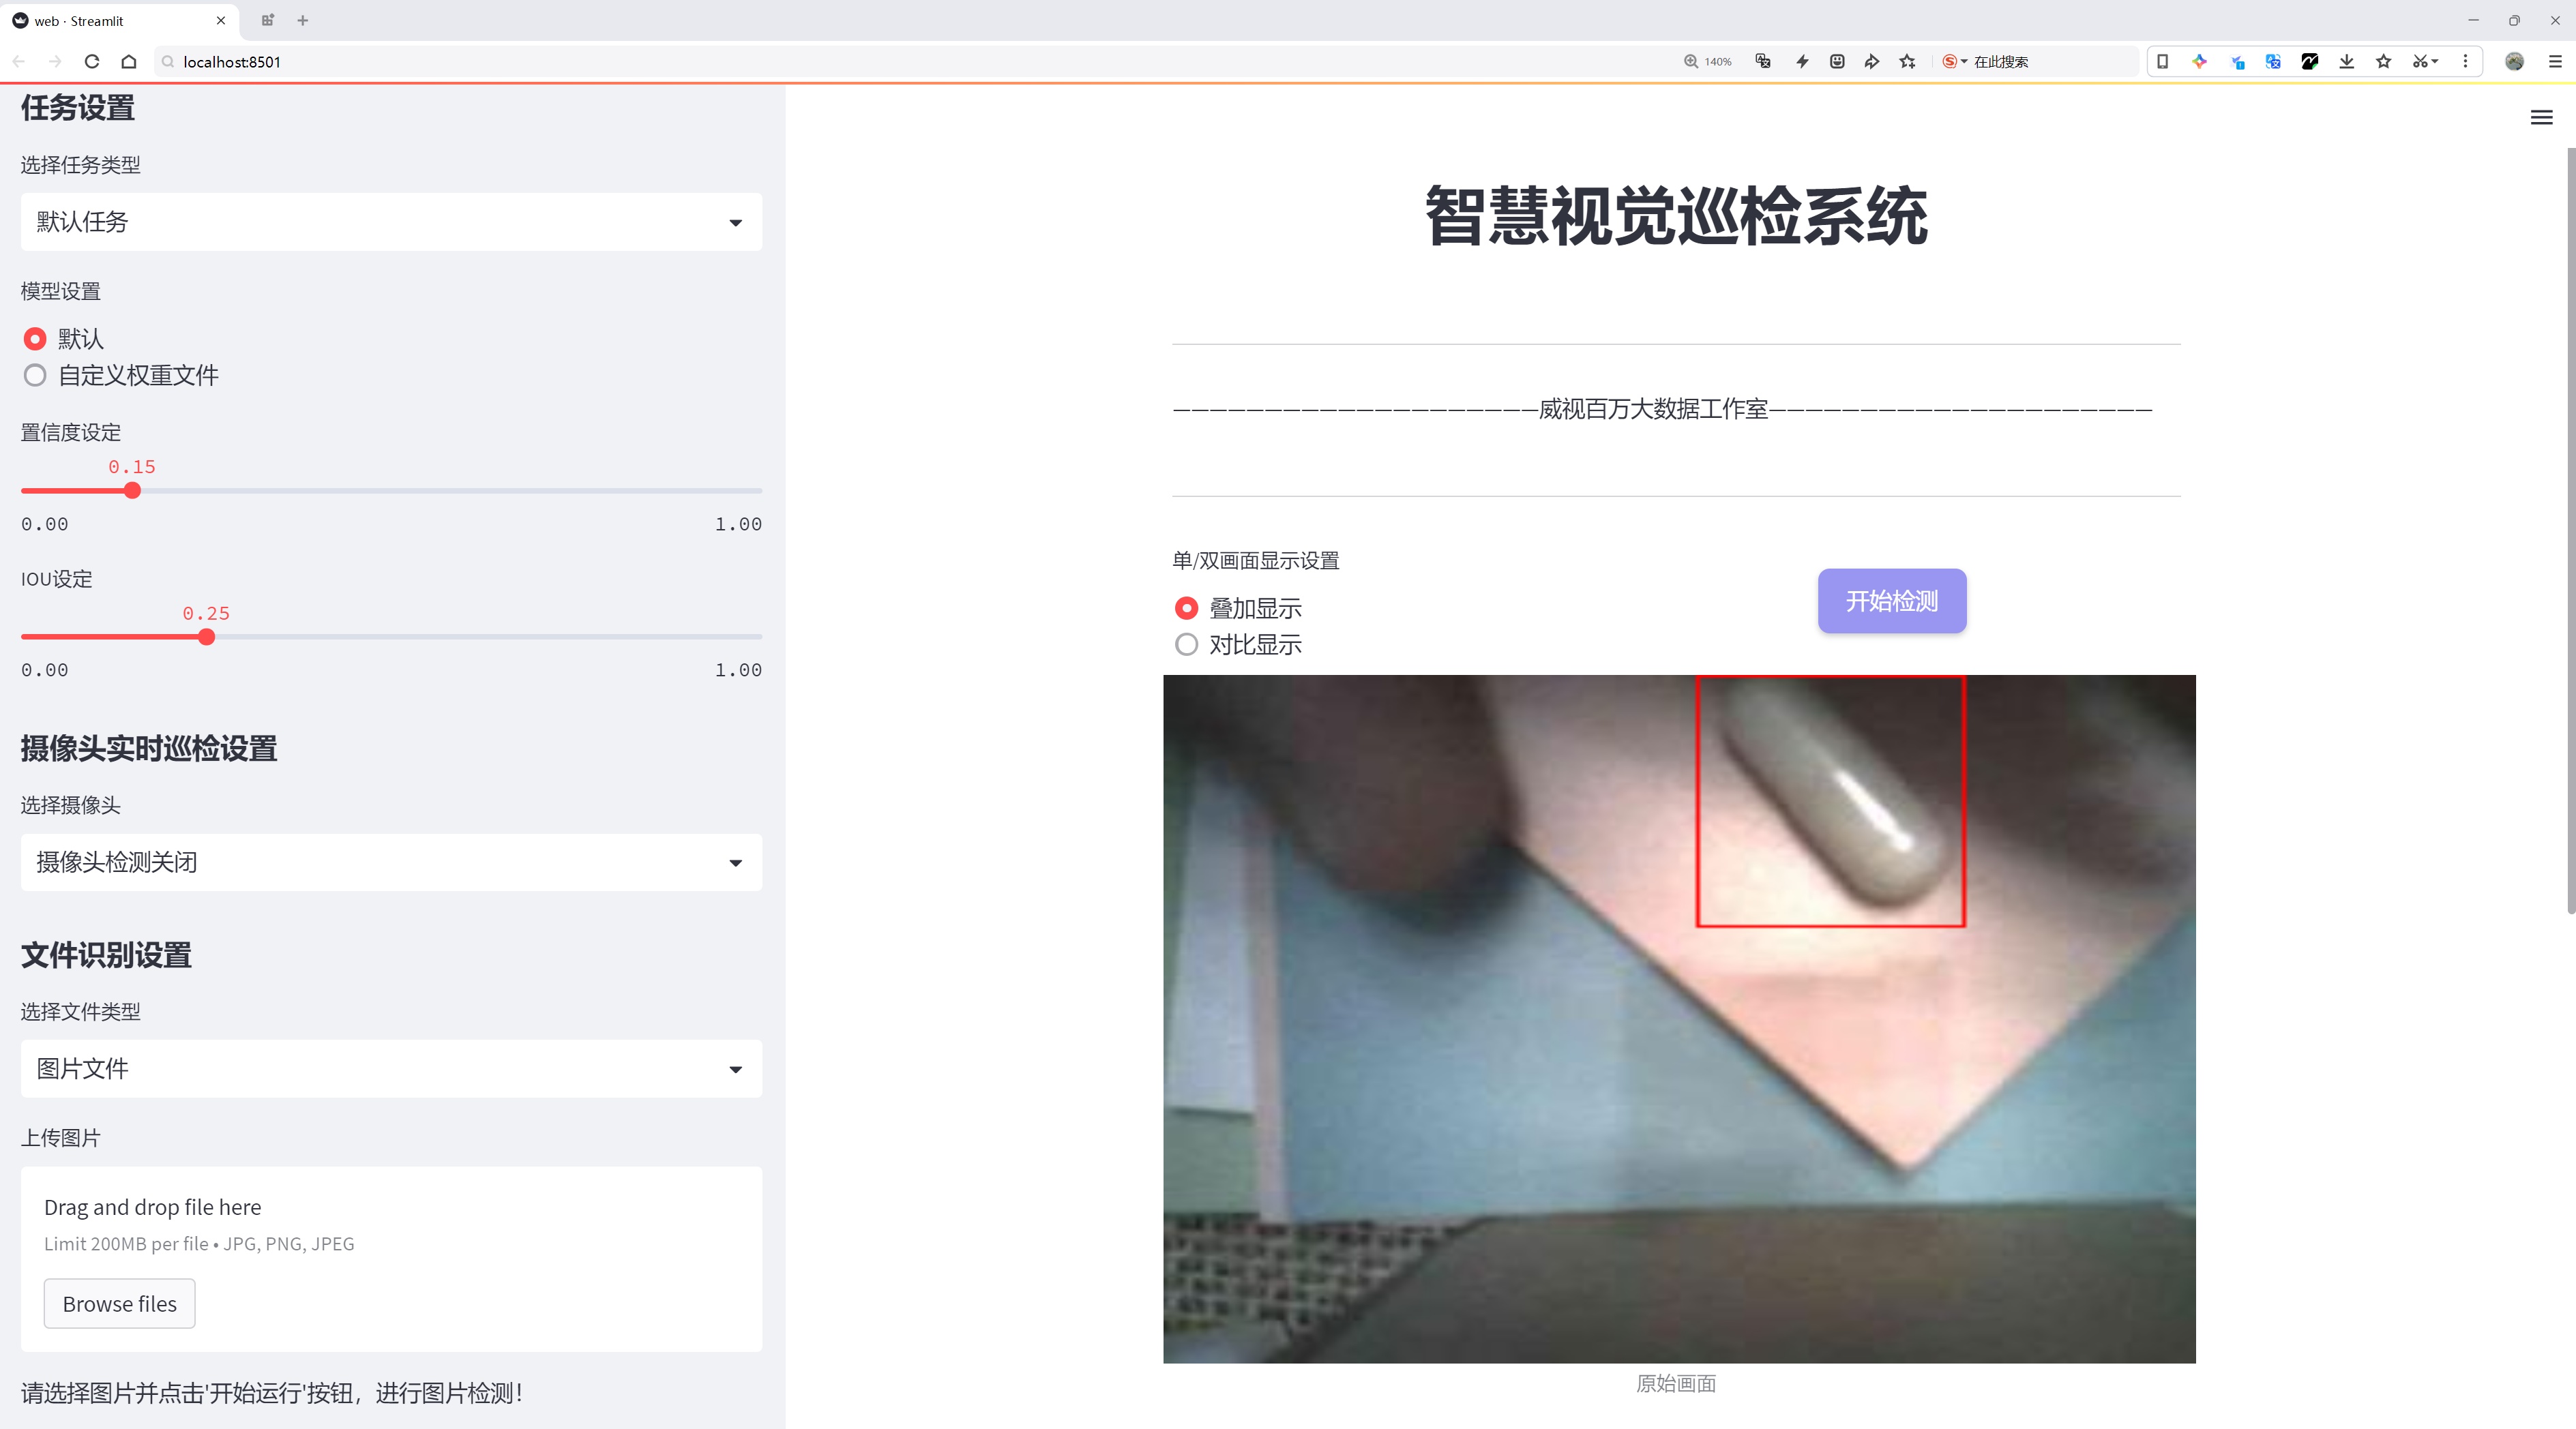Click the IOU slider handle at 0.25

[206, 637]
